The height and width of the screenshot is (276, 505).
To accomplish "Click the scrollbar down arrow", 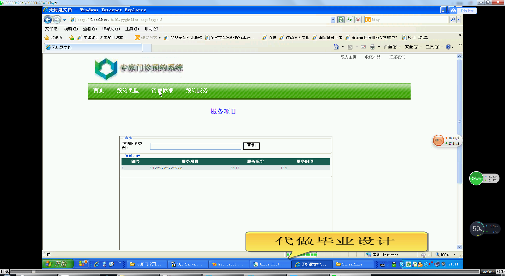I will (459, 247).
